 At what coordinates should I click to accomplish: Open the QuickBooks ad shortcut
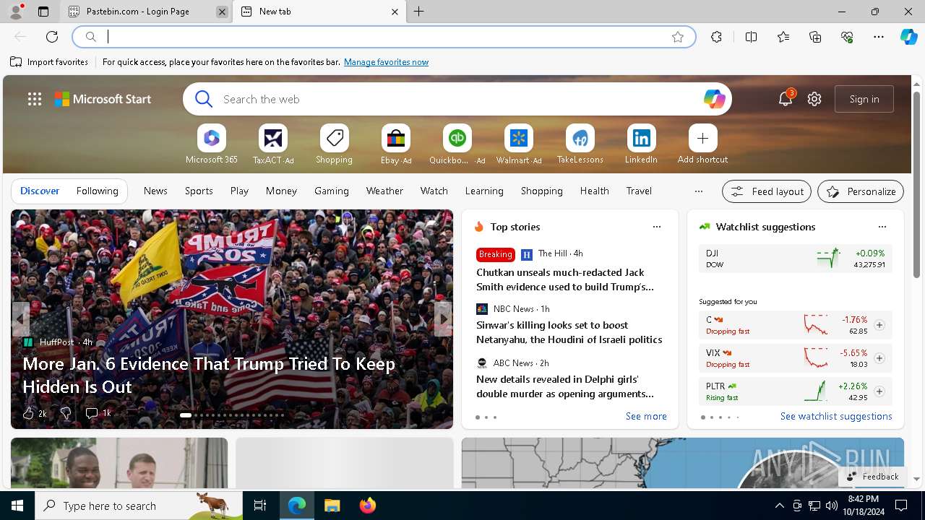coord(457,144)
